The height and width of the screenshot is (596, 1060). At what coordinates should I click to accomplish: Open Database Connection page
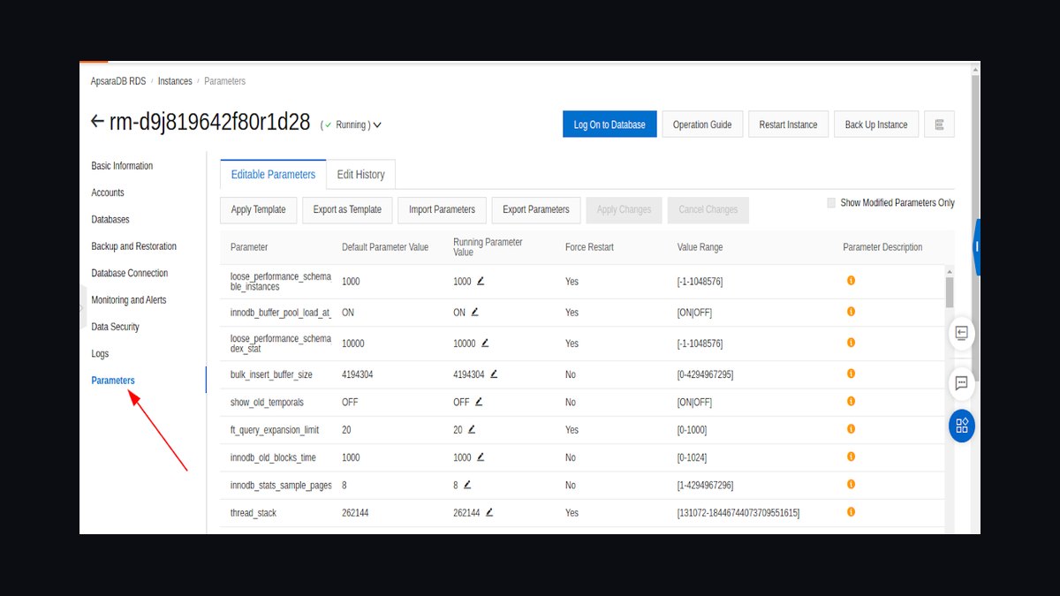[x=130, y=274]
